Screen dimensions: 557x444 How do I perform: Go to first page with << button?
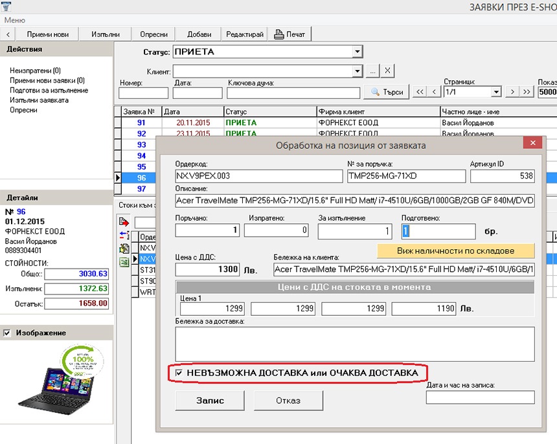(420, 92)
